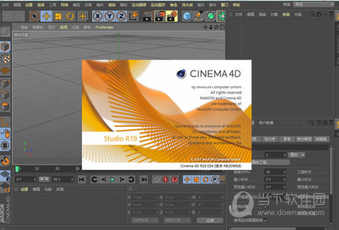Open search in the Attribute Manager
Image resolution: width=339 pixels, height=230 pixels.
tap(312, 123)
